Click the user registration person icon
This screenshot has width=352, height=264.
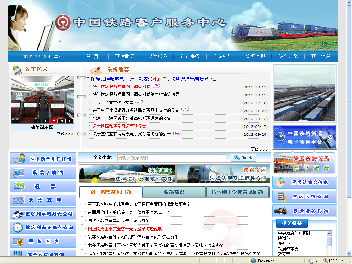[20, 158]
